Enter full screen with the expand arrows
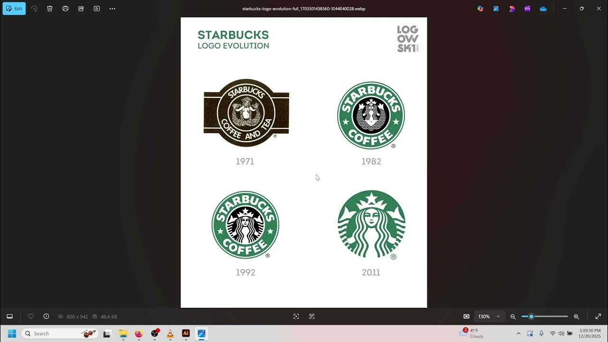This screenshot has width=608, height=342. [x=598, y=316]
